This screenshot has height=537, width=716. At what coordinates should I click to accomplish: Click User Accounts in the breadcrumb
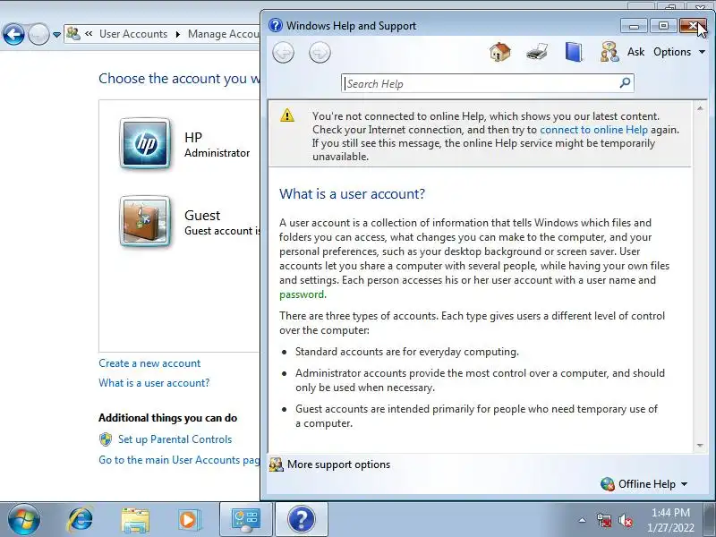(133, 34)
